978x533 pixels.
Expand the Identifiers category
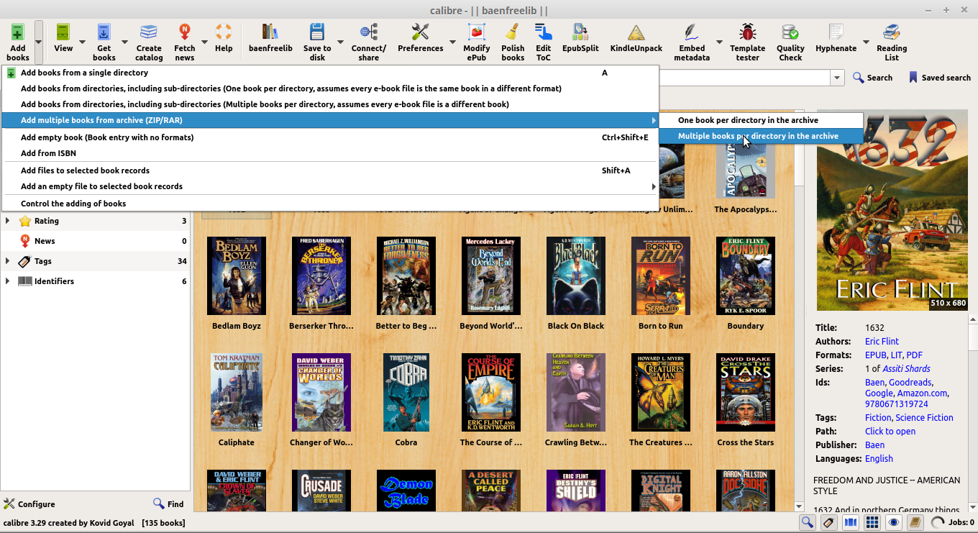7,281
